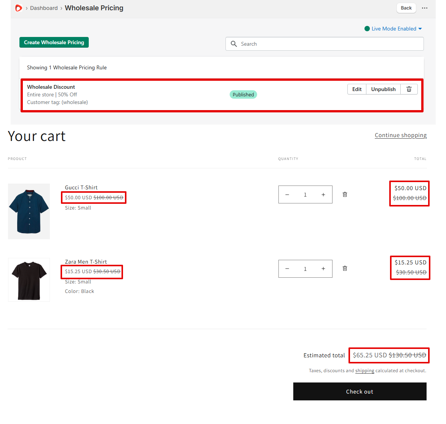
Task: Decrease Zara Men T-Shirt quantity
Action: 287,269
